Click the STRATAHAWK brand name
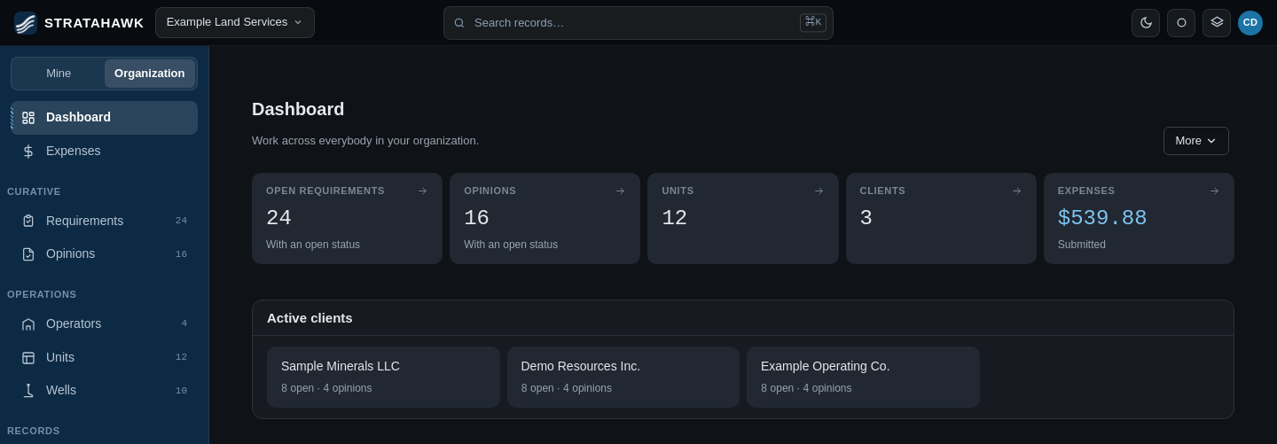The width and height of the screenshot is (1277, 444). coord(94,23)
